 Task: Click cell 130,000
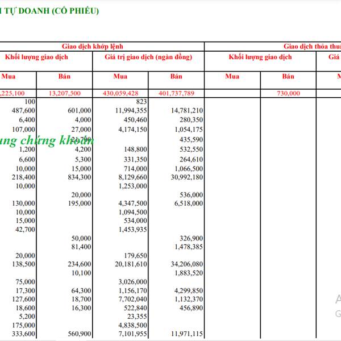(23, 203)
